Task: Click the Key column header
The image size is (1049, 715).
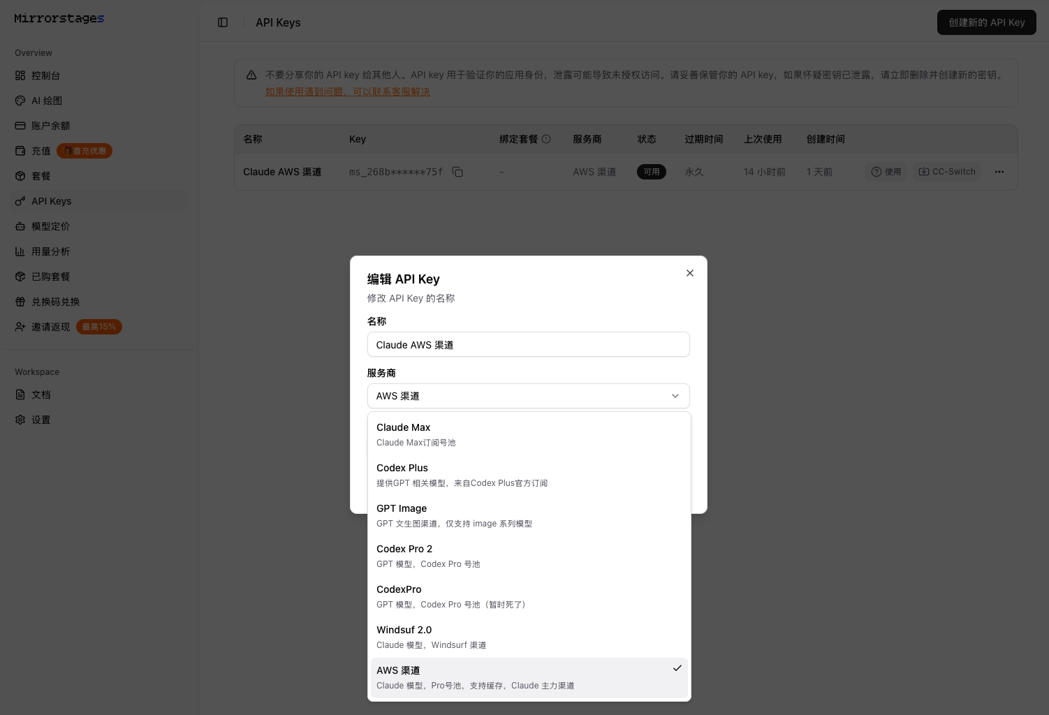Action: 358,139
